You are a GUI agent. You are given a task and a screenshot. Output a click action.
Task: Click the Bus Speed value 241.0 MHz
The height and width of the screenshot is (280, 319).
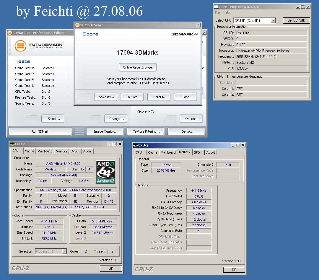[49, 232]
